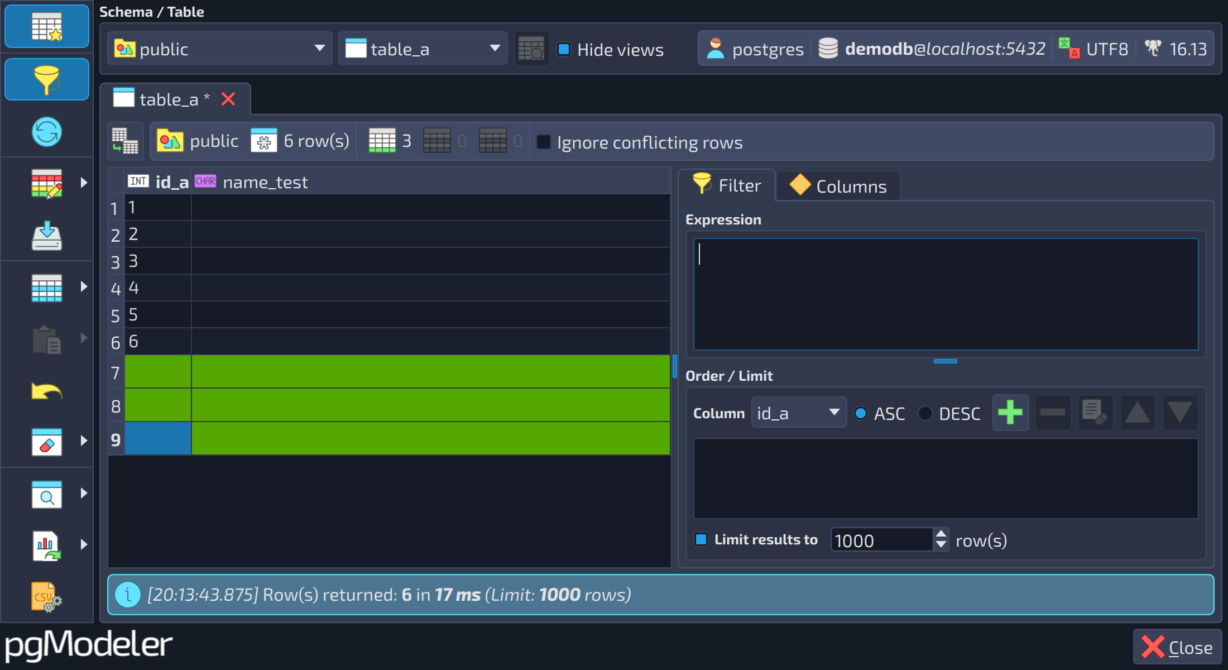Click the '6 row(s)' count label
The height and width of the screenshot is (670, 1228).
point(316,141)
